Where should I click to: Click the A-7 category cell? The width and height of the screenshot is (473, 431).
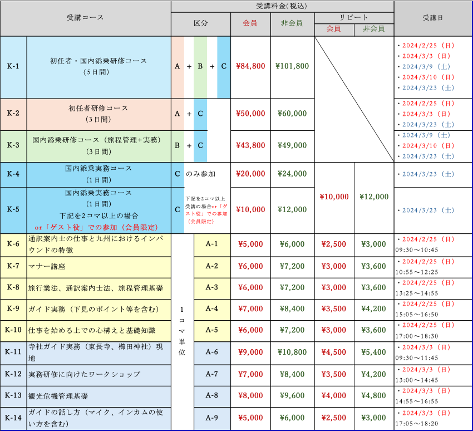click(212, 375)
